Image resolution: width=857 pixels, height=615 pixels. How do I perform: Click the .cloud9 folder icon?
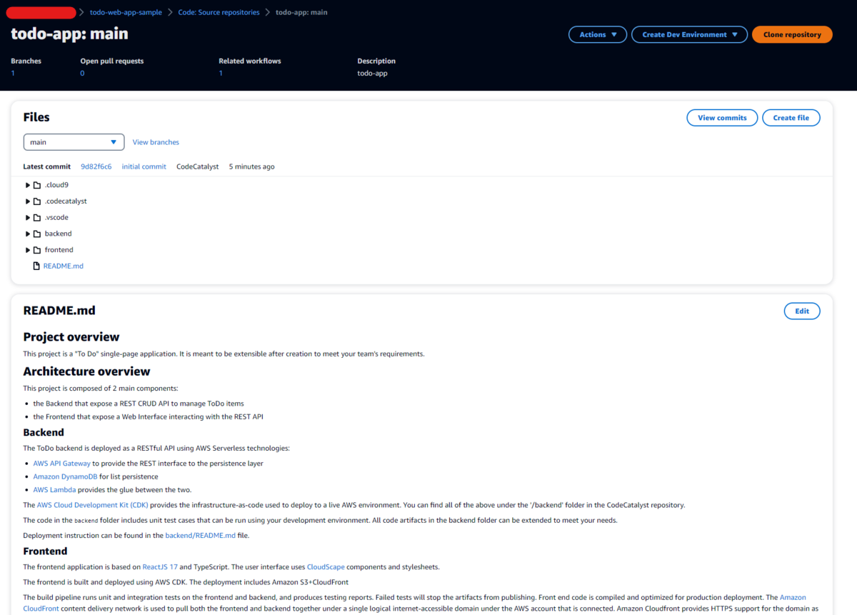coord(37,185)
